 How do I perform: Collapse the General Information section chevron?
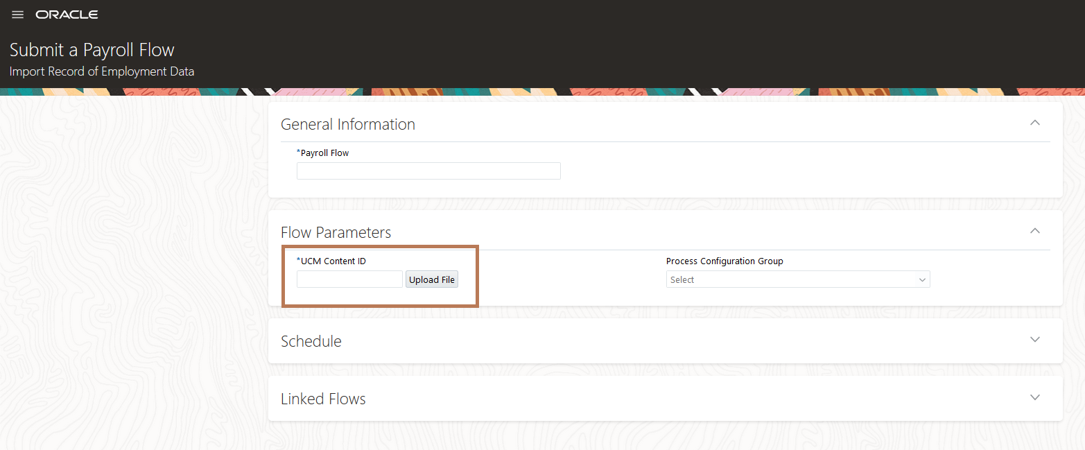click(1034, 123)
